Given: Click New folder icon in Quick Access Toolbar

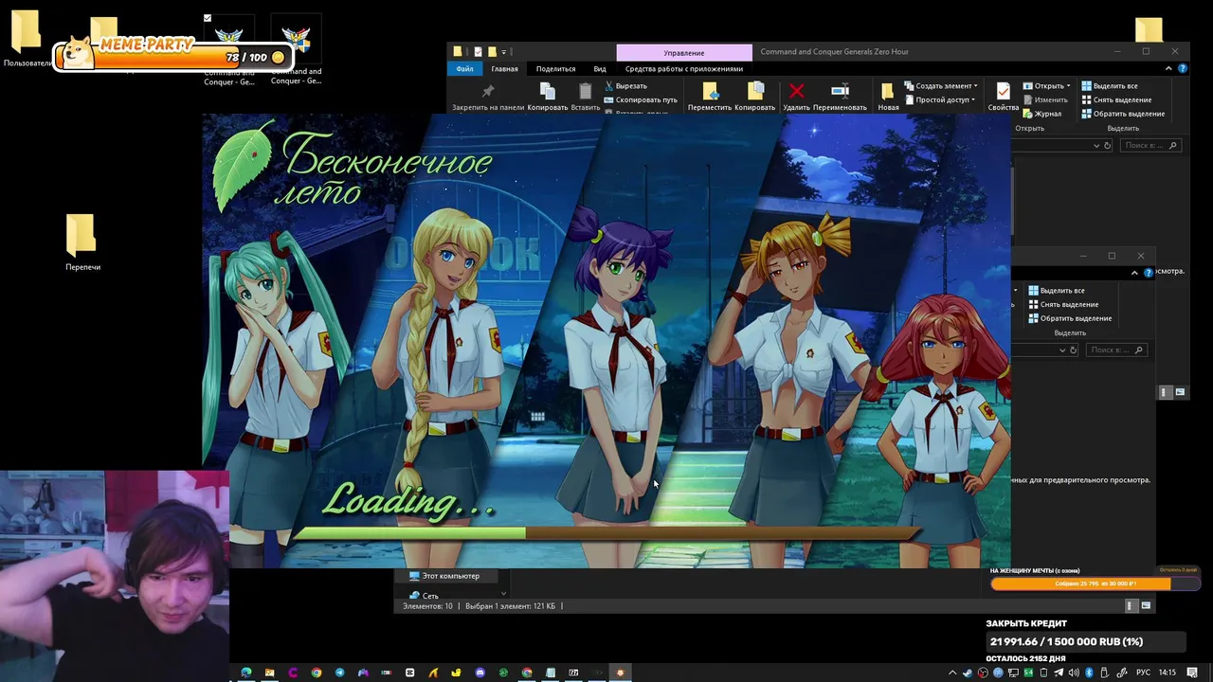Looking at the screenshot, I should point(492,52).
